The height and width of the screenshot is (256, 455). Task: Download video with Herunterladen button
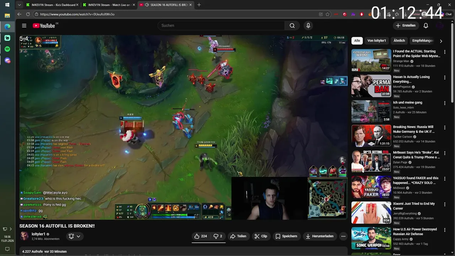pos(320,236)
